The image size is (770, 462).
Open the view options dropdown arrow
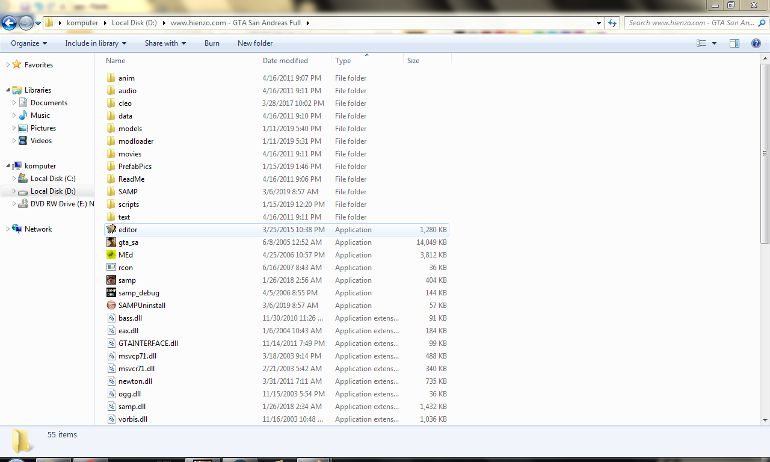(714, 43)
